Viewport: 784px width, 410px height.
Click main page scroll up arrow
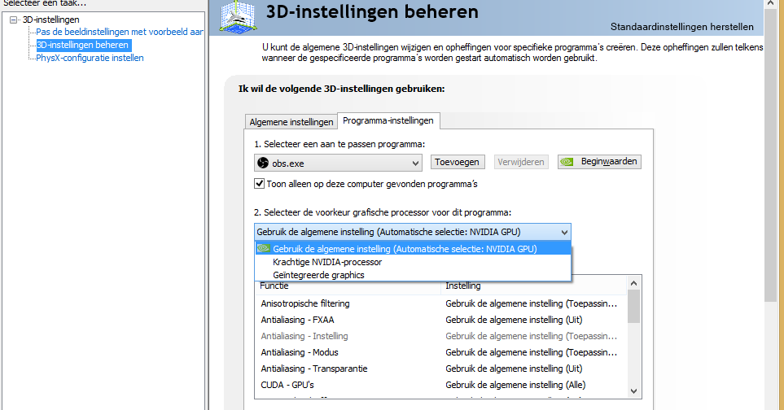tap(770, 5)
